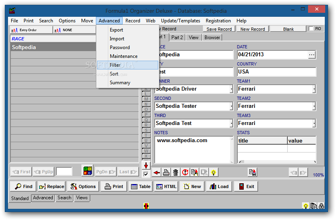This screenshot has width=336, height=220.
Task: Open the TEAM1 dropdown
Action: point(314,89)
